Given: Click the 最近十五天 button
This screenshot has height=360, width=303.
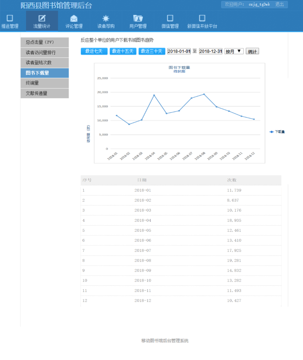Looking at the screenshot, I should click(x=123, y=51).
